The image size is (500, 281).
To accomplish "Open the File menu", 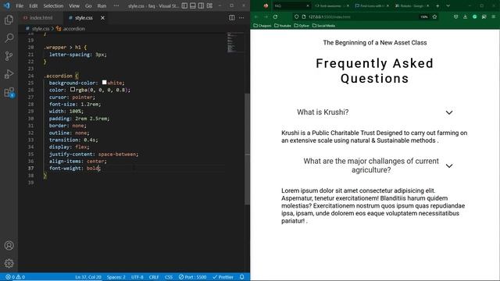I will tap(20, 5).
